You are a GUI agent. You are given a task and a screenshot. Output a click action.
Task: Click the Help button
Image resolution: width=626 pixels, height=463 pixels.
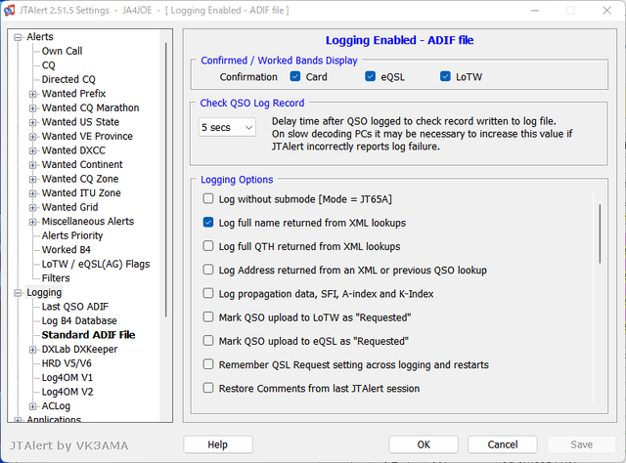pos(217,444)
